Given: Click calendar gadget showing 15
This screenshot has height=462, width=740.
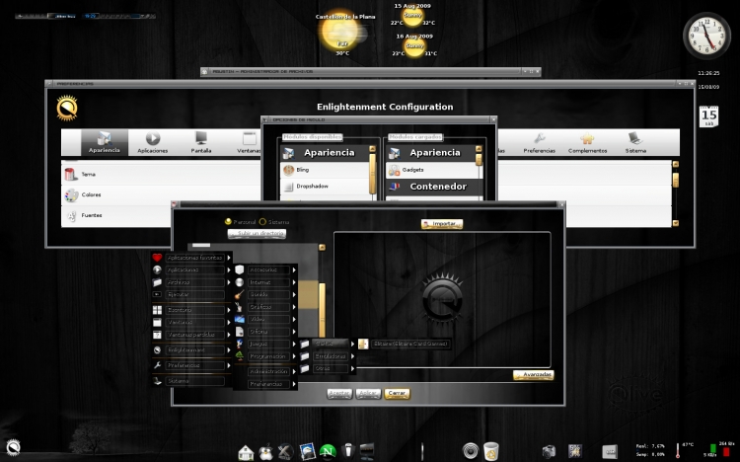Looking at the screenshot, I should 708,116.
